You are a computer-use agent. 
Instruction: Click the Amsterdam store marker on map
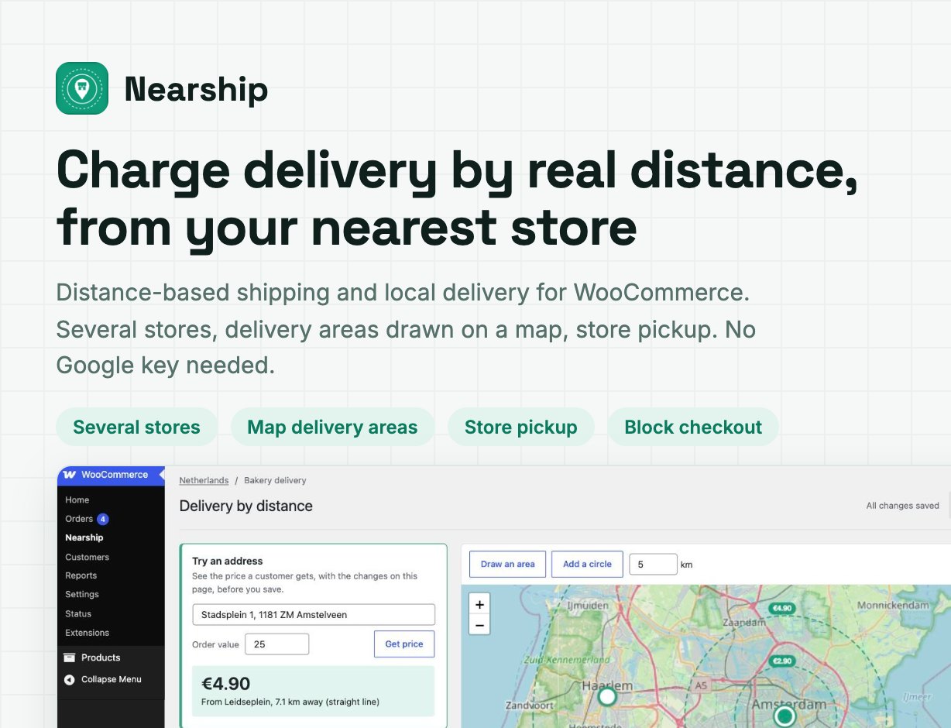coord(785,716)
